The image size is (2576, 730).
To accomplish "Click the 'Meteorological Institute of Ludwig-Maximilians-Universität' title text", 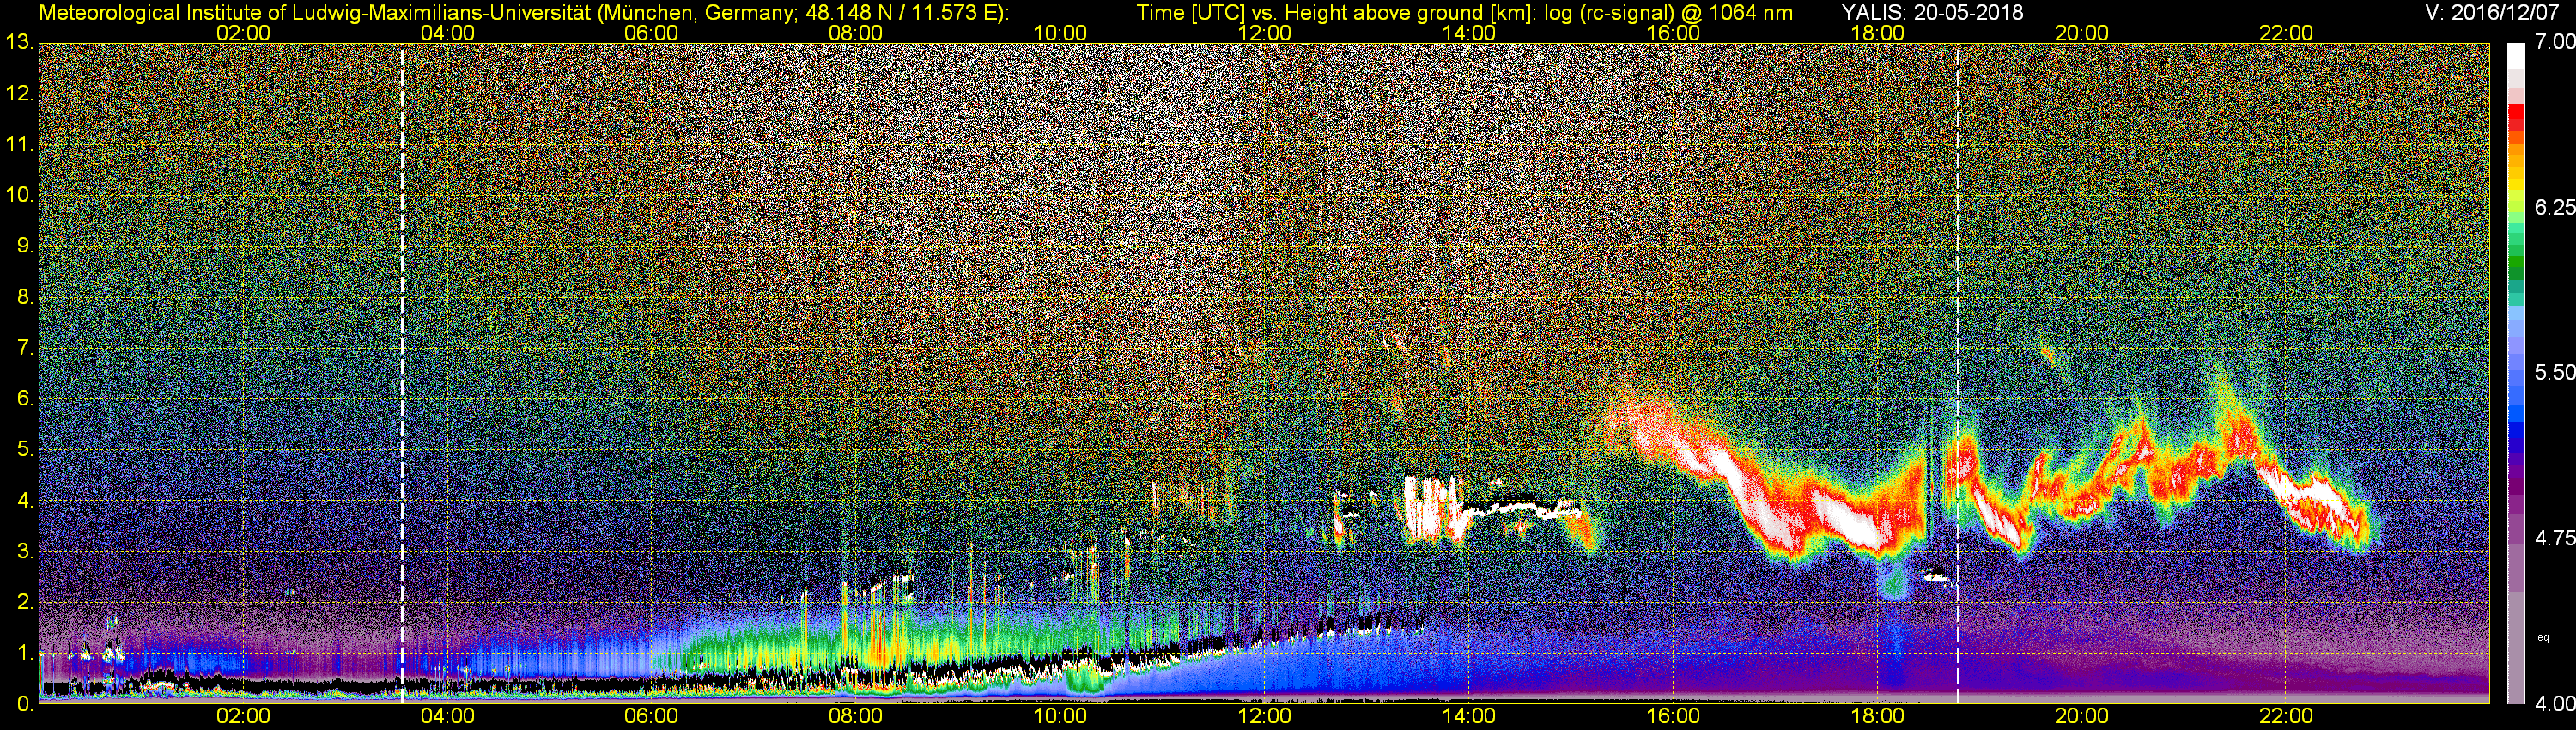I will click(314, 12).
